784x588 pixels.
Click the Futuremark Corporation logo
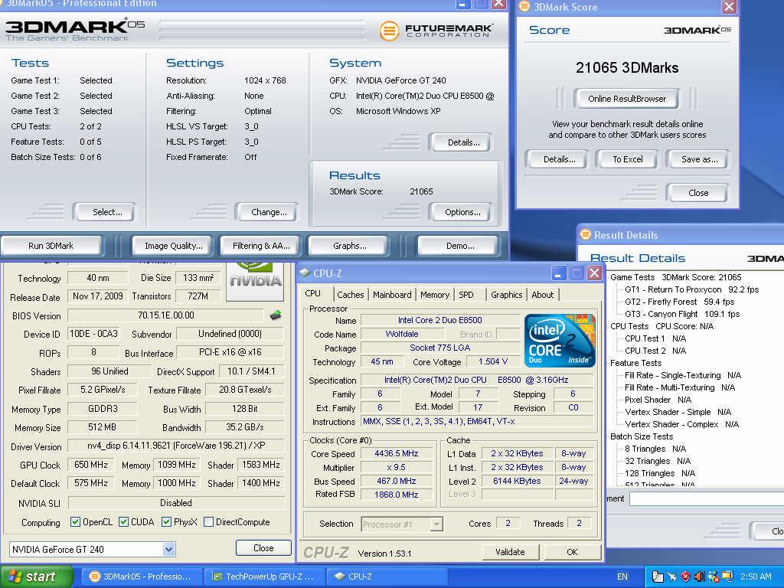436,31
